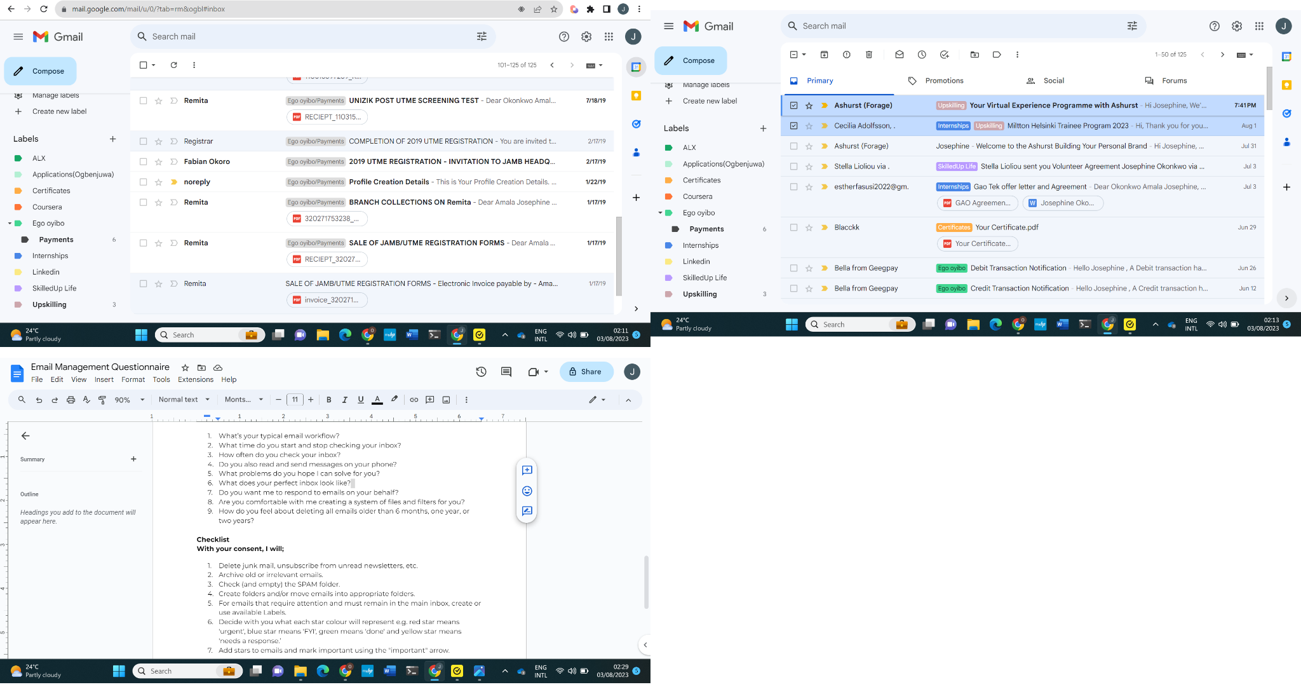The width and height of the screenshot is (1301, 694).
Task: Check the Blacckk certificate email checkbox
Action: (x=793, y=228)
